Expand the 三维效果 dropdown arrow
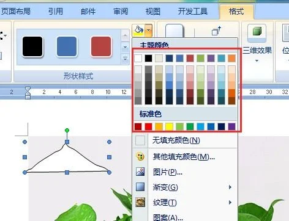This screenshot has width=289, height=221. pyautogui.click(x=257, y=60)
